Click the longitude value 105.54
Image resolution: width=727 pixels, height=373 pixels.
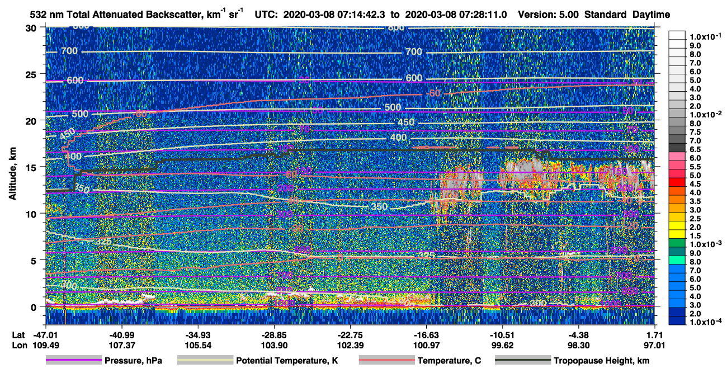(x=198, y=346)
